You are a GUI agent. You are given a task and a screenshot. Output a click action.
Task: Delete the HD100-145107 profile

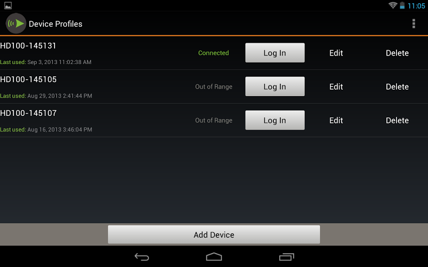tap(397, 121)
